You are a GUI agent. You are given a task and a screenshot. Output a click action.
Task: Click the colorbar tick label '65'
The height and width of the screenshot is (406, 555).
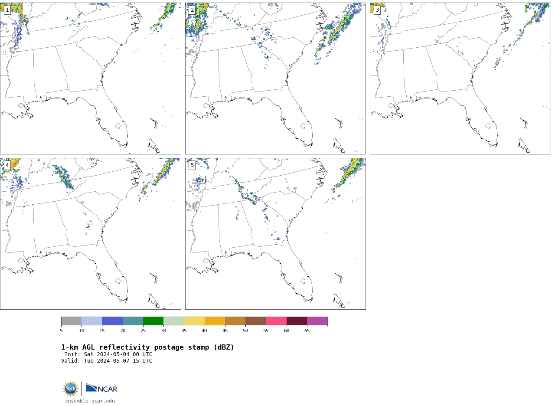[307, 331]
